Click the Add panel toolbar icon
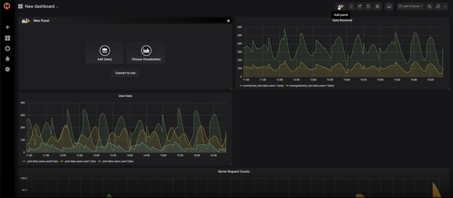The width and height of the screenshot is (453, 198). pyautogui.click(x=341, y=6)
